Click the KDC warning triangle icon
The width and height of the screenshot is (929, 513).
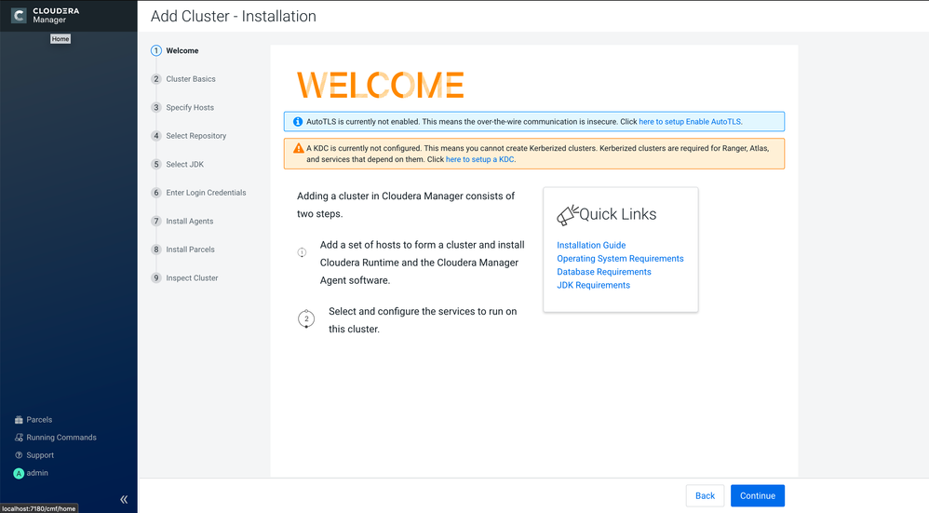point(299,148)
